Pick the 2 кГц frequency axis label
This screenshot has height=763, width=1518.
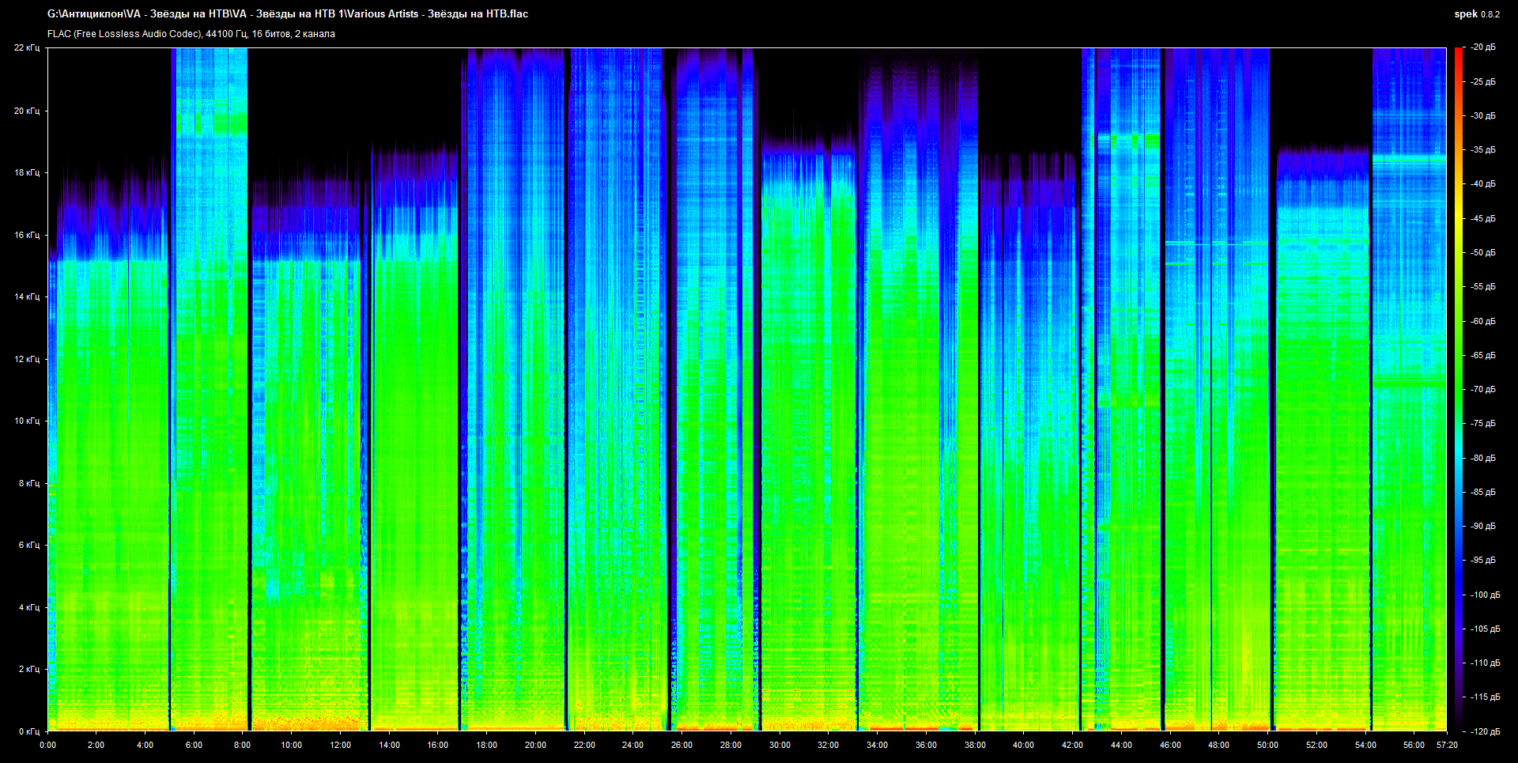28,669
